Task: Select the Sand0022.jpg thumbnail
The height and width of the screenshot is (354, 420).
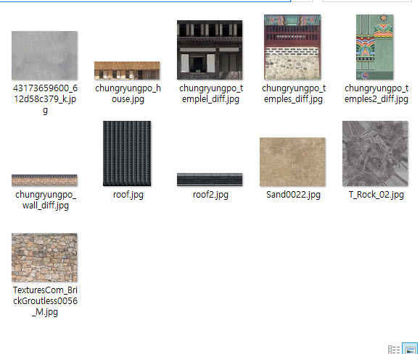Action: [x=292, y=161]
